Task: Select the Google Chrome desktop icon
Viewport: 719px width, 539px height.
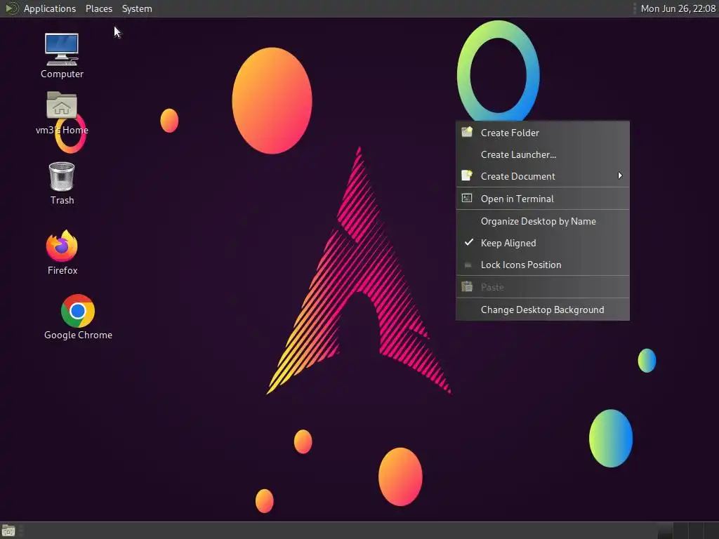Action: point(78,311)
